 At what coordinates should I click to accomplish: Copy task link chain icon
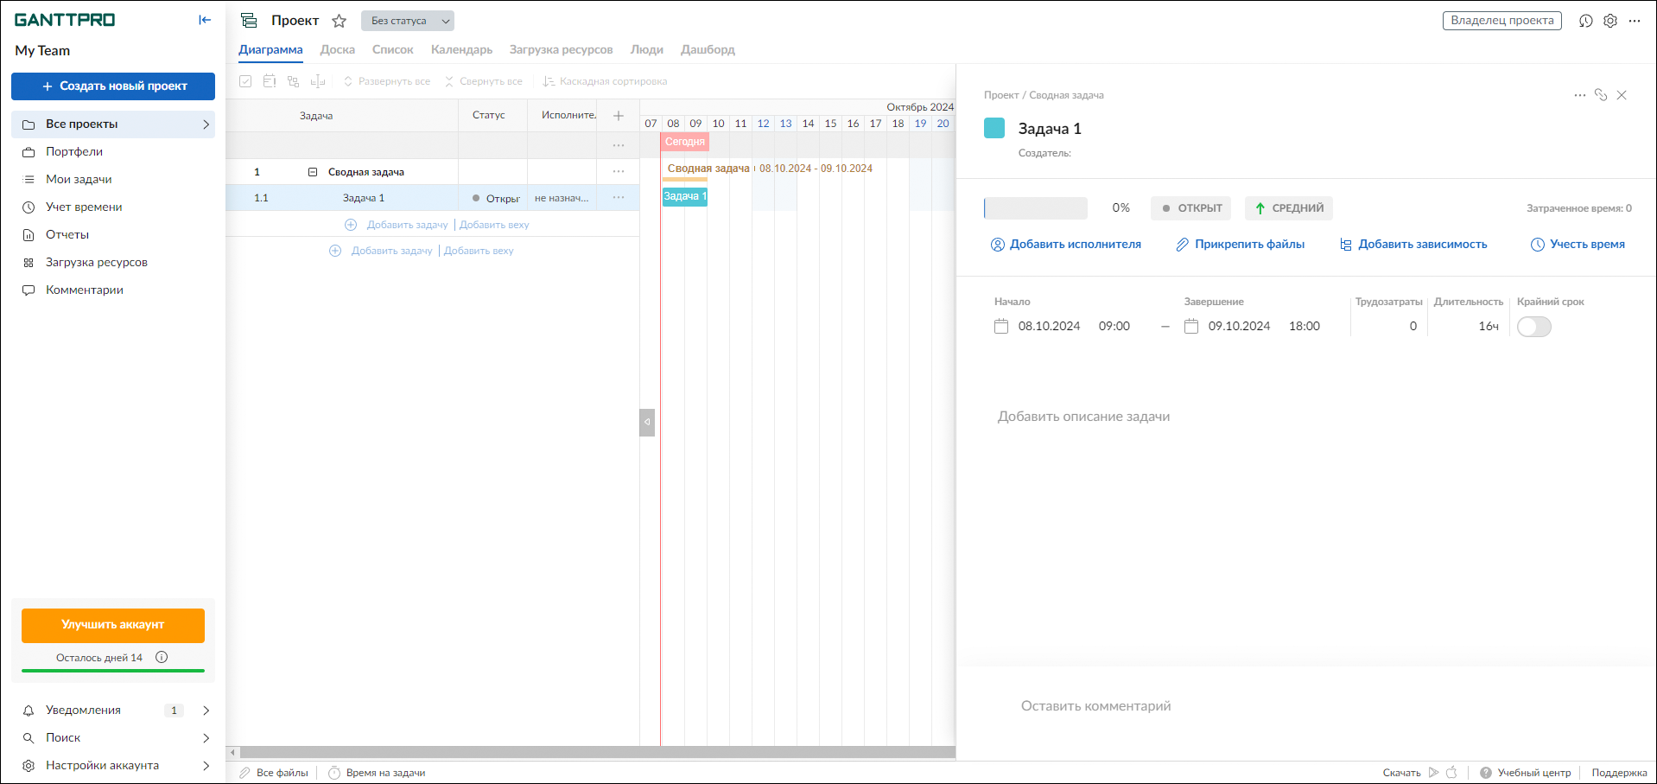(1601, 95)
